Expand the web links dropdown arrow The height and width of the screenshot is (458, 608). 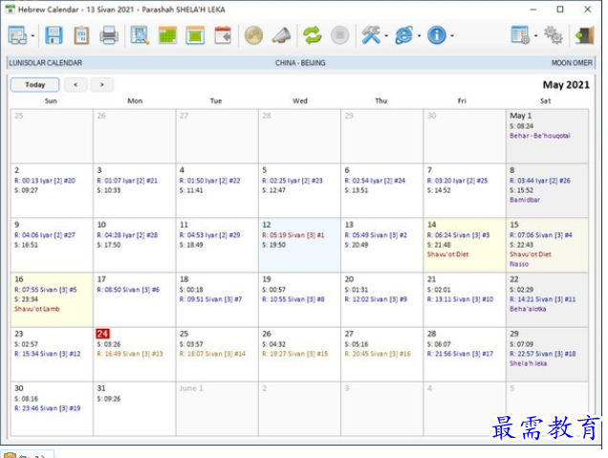click(x=419, y=35)
